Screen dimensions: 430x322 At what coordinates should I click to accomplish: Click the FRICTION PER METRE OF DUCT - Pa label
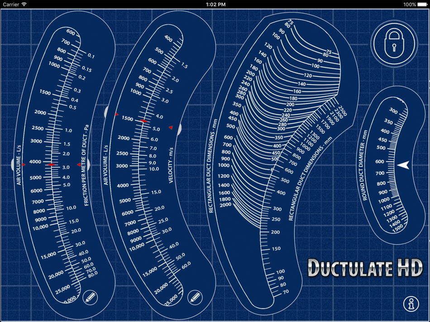point(86,166)
